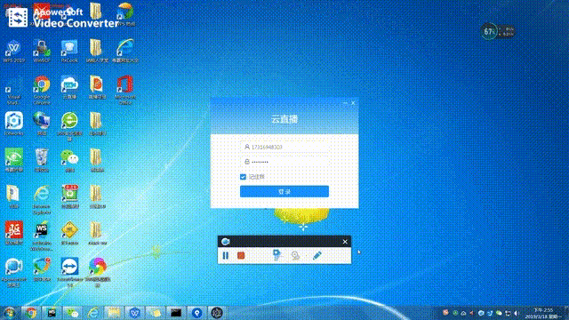569x320 pixels.
Task: Focus the password field with dots
Action: click(x=284, y=162)
